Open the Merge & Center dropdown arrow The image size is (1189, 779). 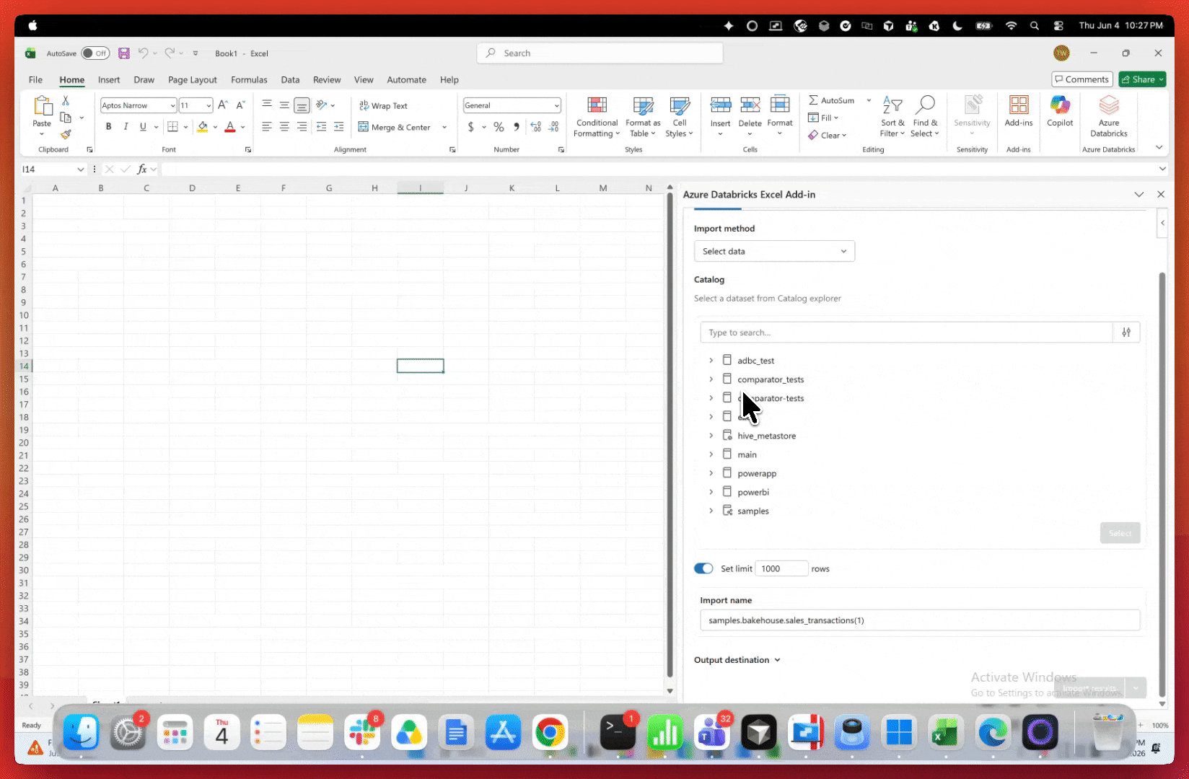[x=444, y=127]
